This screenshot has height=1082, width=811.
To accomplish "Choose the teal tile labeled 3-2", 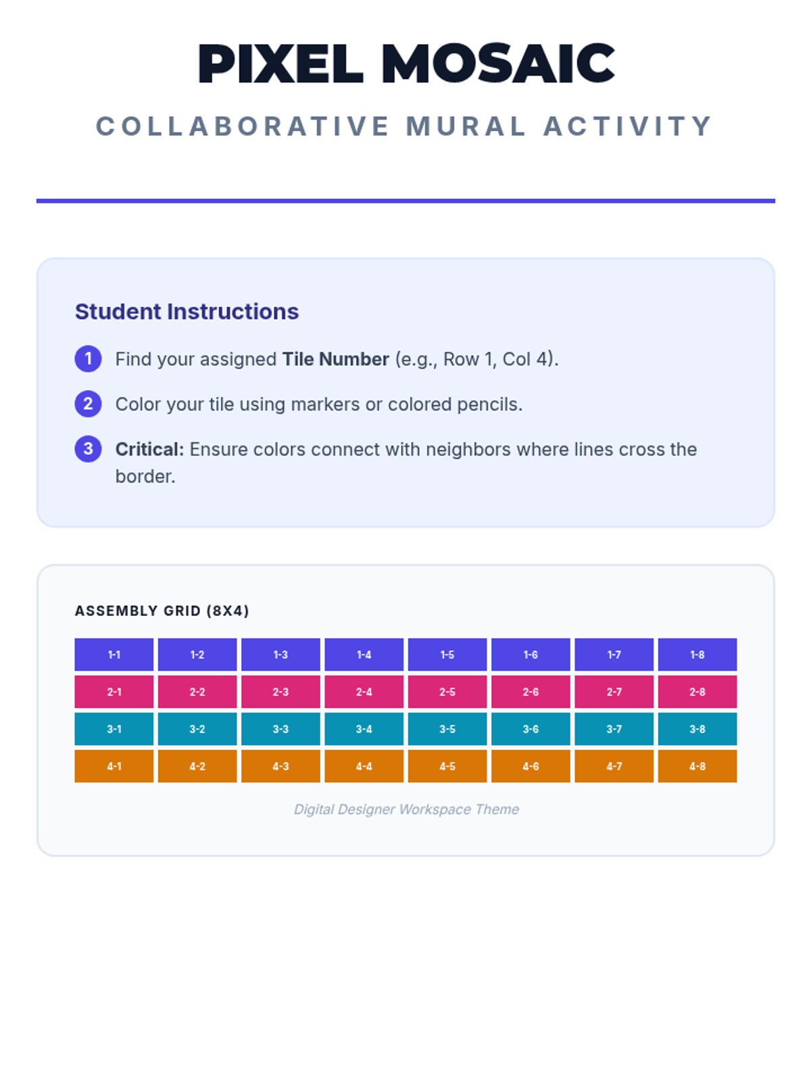I will pos(197,729).
